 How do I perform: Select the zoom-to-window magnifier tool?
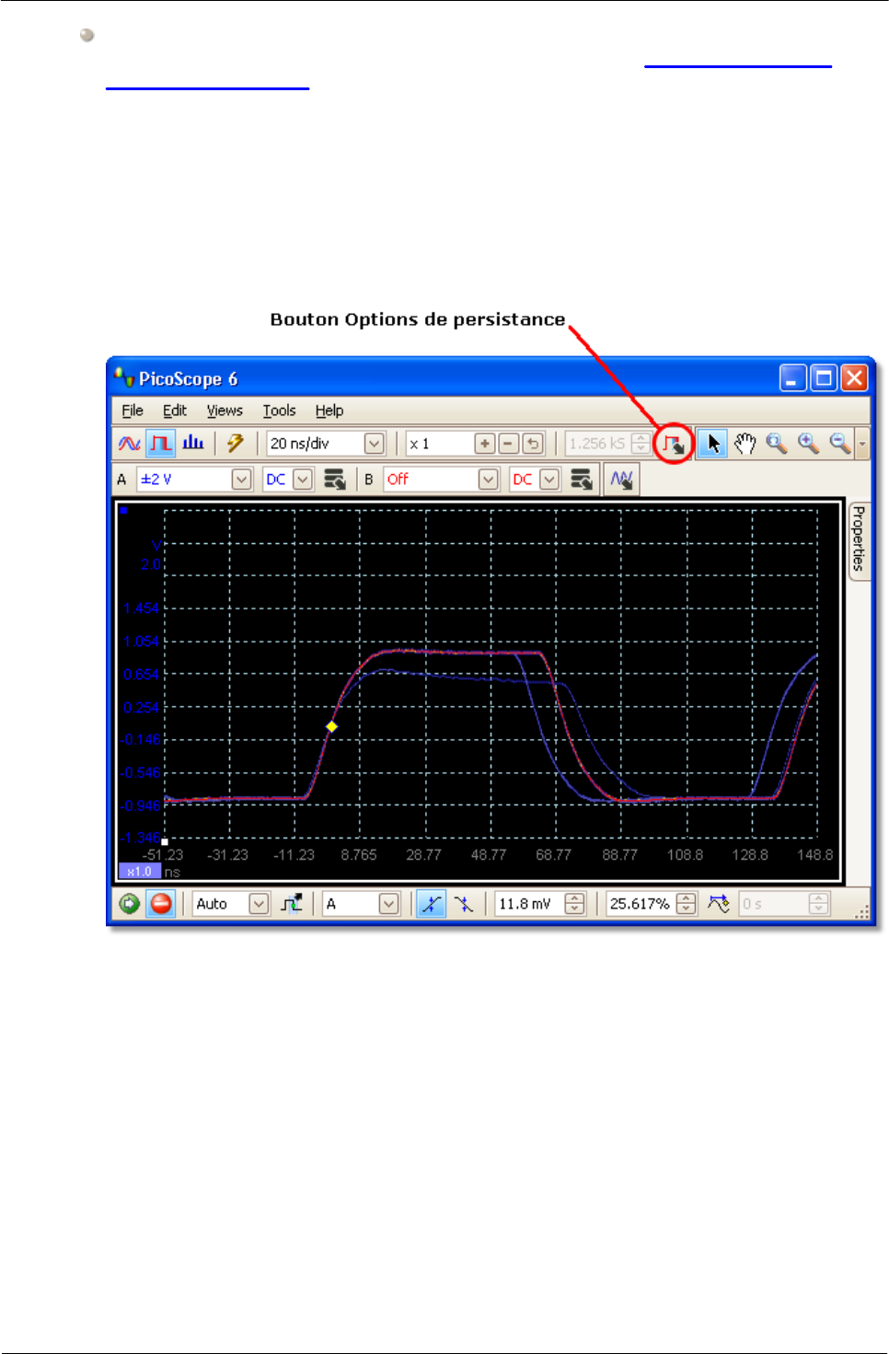[x=777, y=444]
